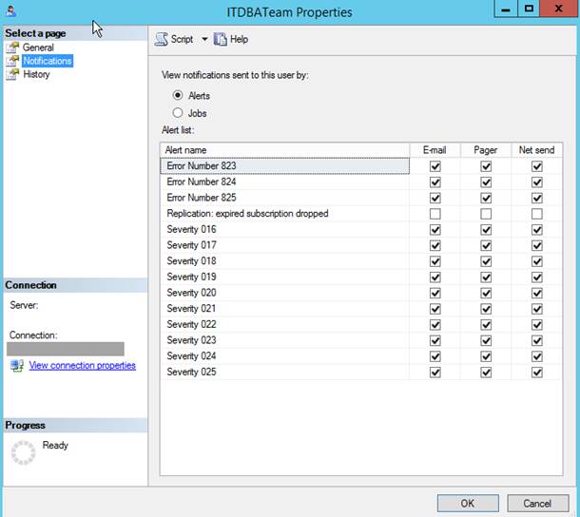Toggle E-mail checkbox for Severity 016
Screen dimensions: 580x517
click(x=435, y=230)
